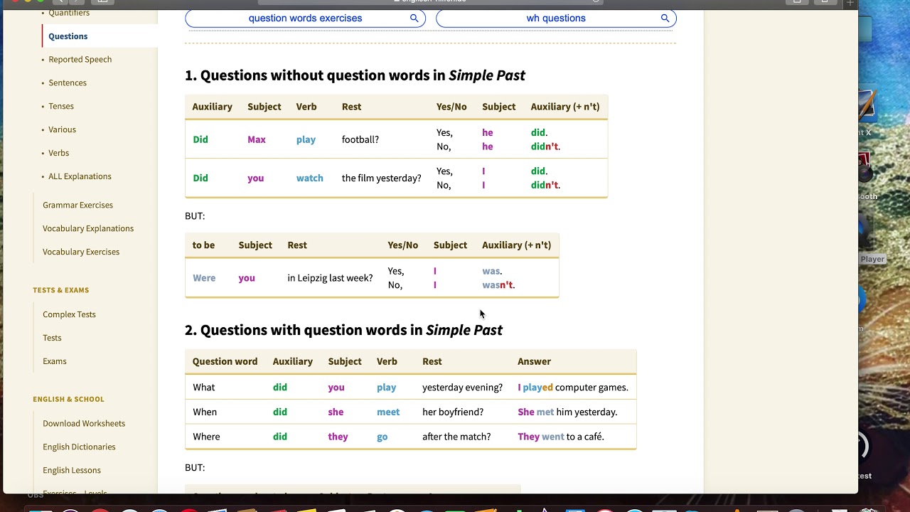The height and width of the screenshot is (512, 910).
Task: Open English Lessons in the sidebar
Action: tap(72, 470)
